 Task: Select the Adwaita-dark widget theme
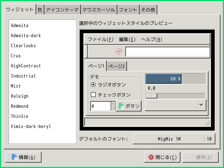coord(43,36)
